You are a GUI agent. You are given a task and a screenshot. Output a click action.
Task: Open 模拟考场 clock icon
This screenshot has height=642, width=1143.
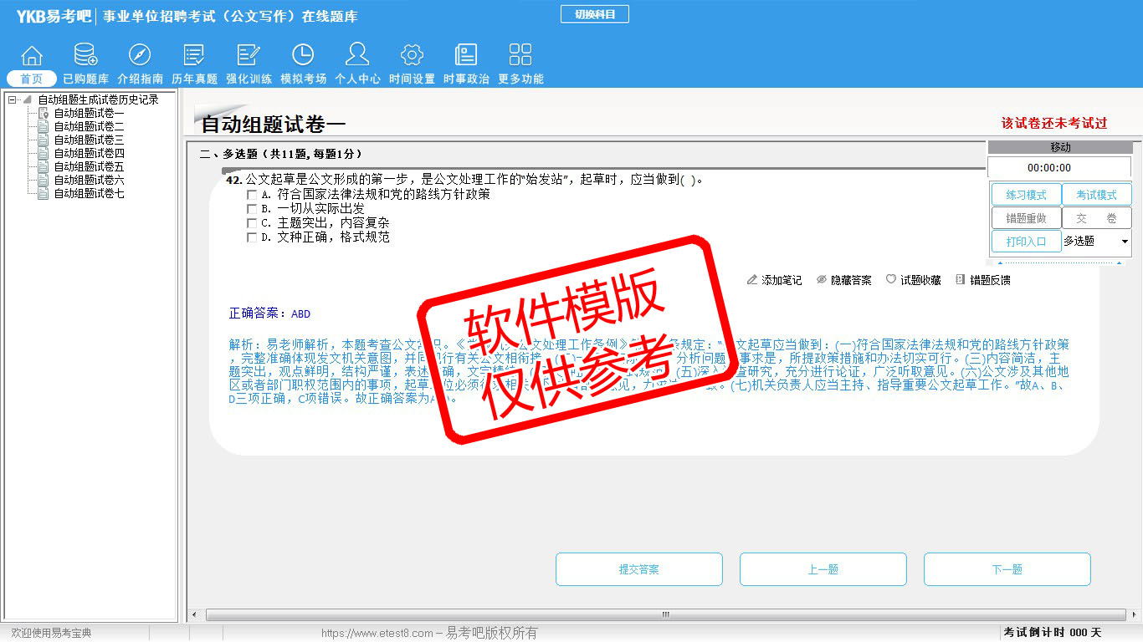(303, 56)
